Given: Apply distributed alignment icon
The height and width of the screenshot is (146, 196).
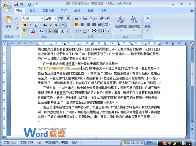Looking at the screenshot, I should 100,25.
